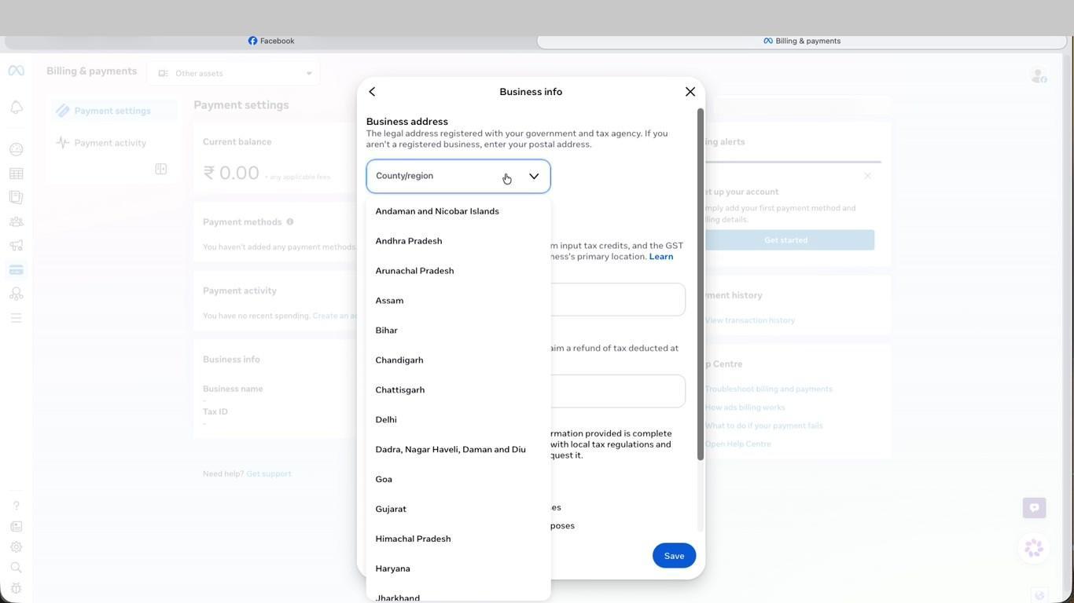Click the help question mark icon
This screenshot has width=1074, height=603.
[x=16, y=506]
